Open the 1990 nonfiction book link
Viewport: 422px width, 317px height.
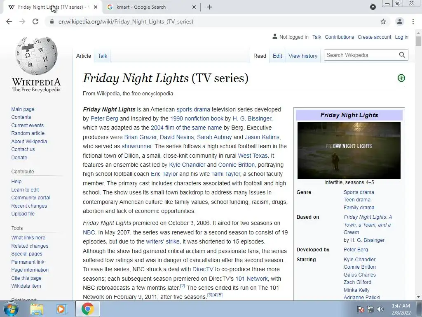coord(197,118)
